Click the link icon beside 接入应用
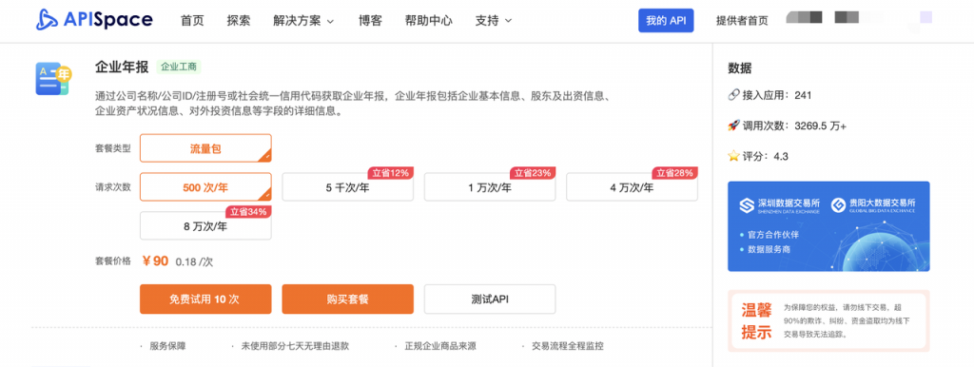The height and width of the screenshot is (367, 974). click(x=733, y=96)
